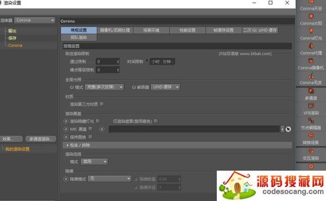This screenshot has width=326, height=201.
Task: Click the 降噪数量 0.65 stepper arrows
Action: [x=179, y=179]
